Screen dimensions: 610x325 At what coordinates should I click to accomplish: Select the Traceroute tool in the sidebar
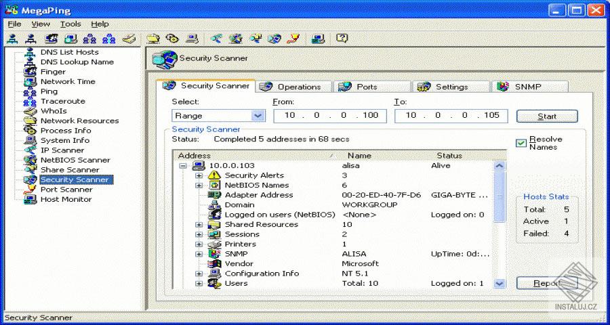click(x=62, y=101)
